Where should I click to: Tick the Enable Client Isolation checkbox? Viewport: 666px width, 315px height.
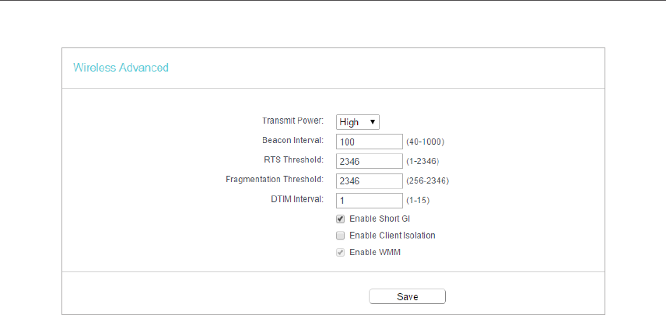[340, 235]
